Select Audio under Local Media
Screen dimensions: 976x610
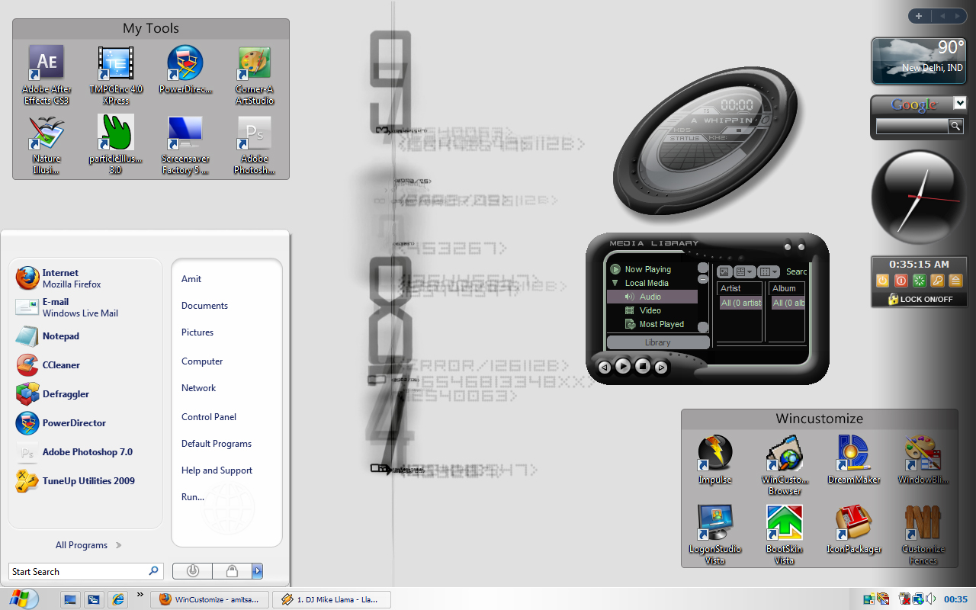point(650,297)
